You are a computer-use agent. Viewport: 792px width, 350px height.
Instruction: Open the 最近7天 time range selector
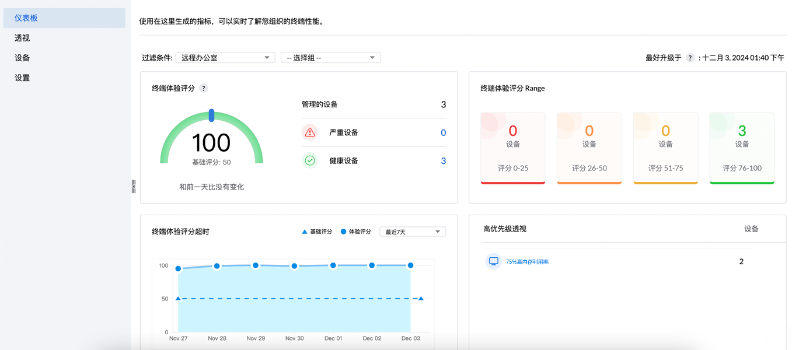[x=413, y=231]
